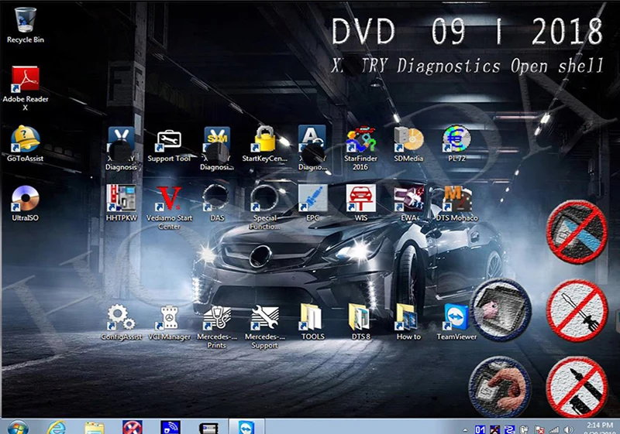Click the blue 01 tray icon
This screenshot has width=620, height=434.
[x=480, y=429]
